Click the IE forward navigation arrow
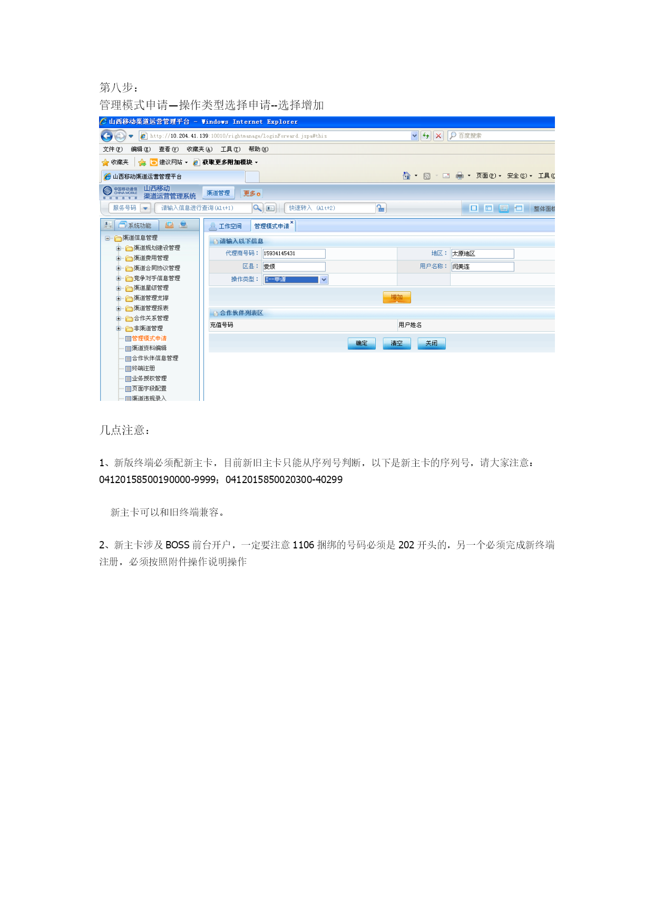The image size is (654, 924). [120, 136]
